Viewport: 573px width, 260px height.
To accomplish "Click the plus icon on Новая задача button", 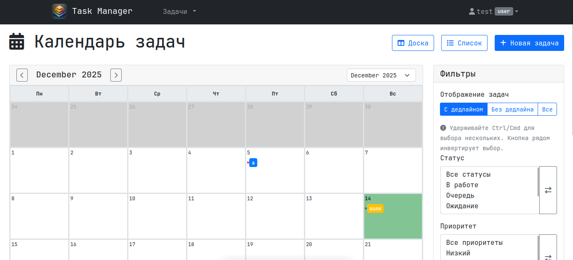I will coord(503,42).
